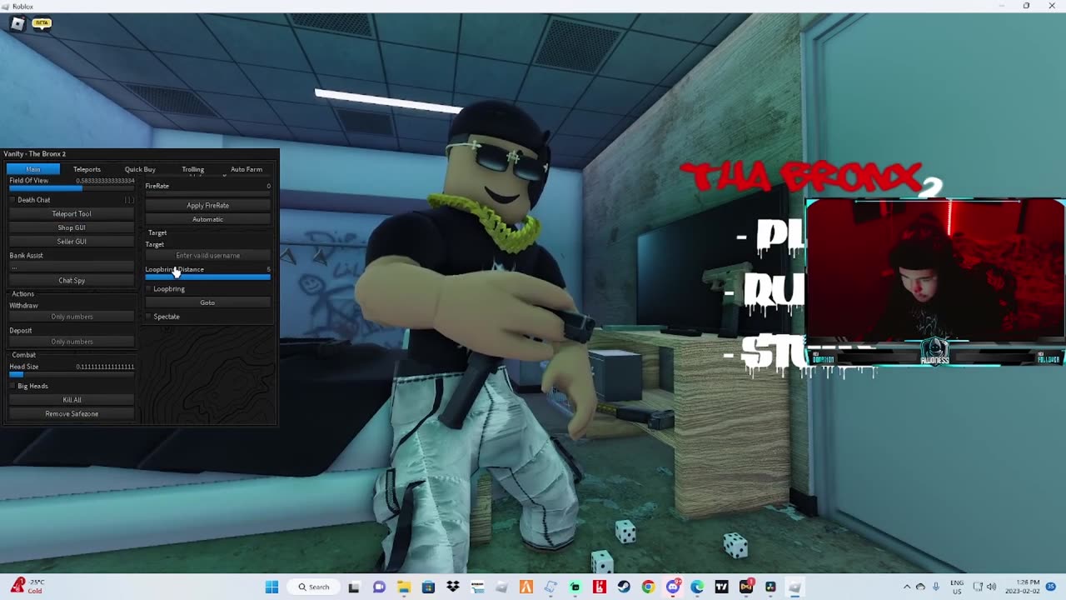Open the weather widget showing Cold
This screenshot has width=1066, height=600.
coord(27,587)
